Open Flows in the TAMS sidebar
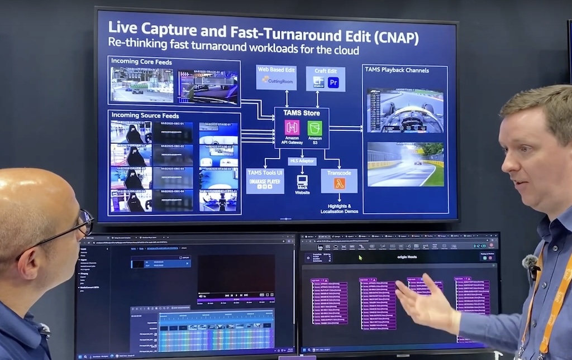572x360 pixels. coord(83,256)
